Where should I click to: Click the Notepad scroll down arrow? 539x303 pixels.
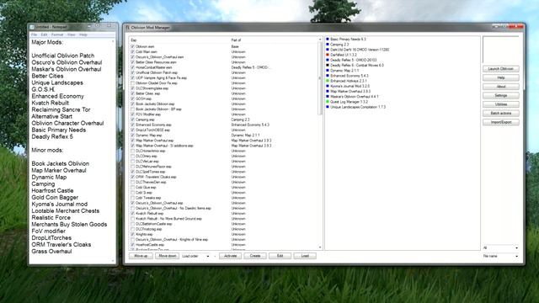click(113, 261)
